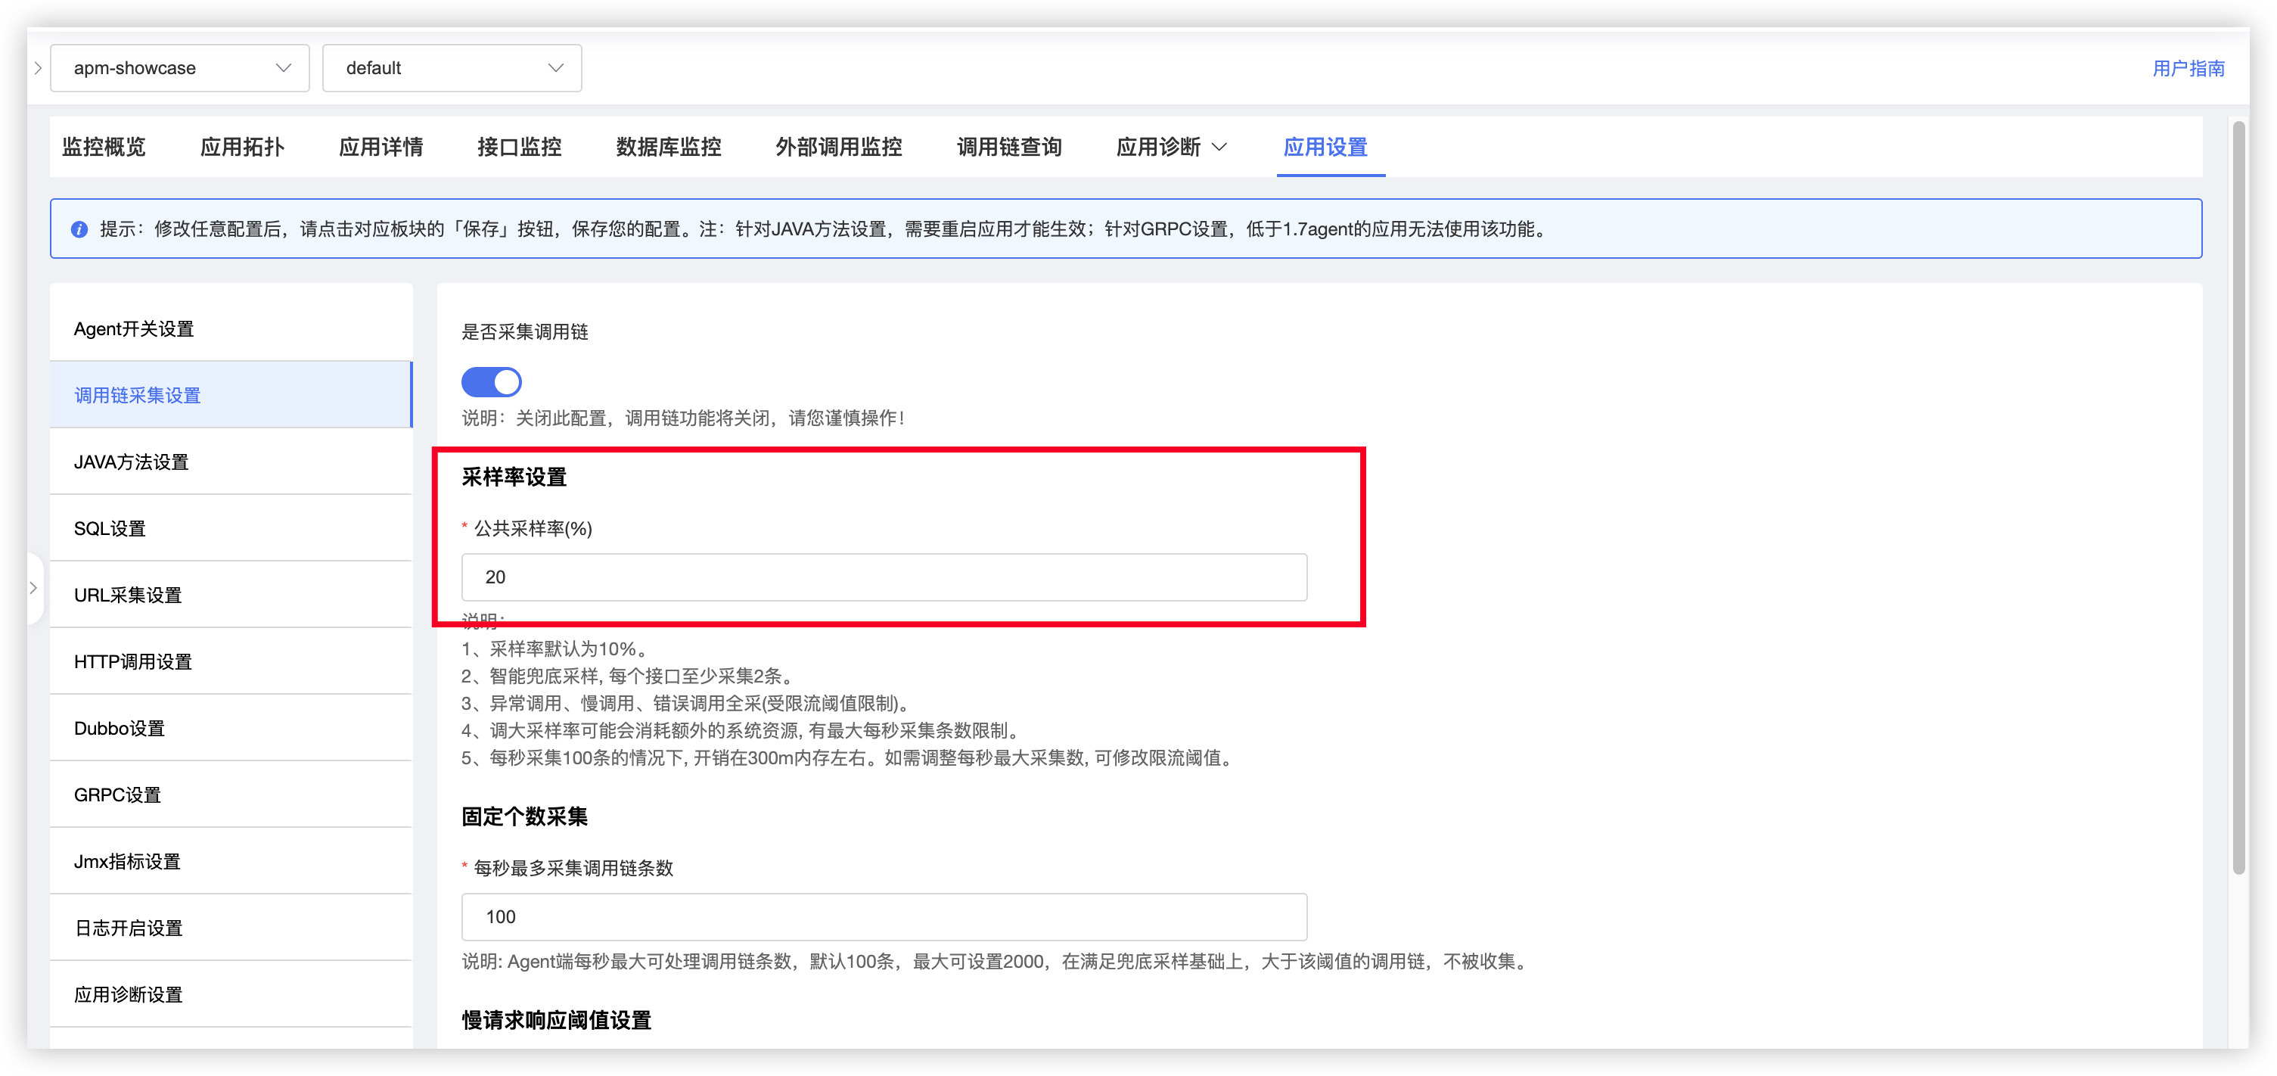Switch to the 数据库监控 tab
The width and height of the screenshot is (2277, 1076).
(x=669, y=147)
